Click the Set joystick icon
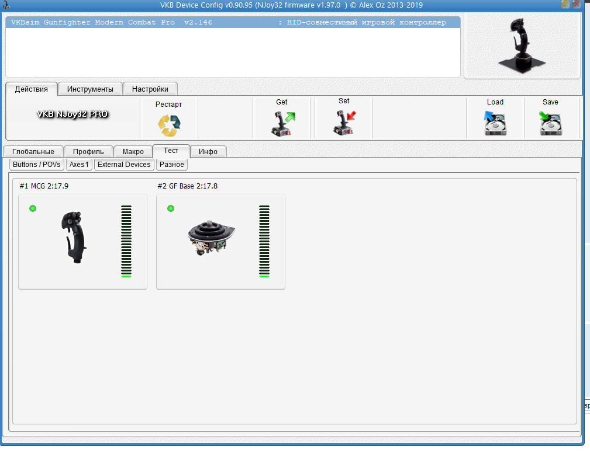Screen dimensions: 590x453 coord(344,123)
